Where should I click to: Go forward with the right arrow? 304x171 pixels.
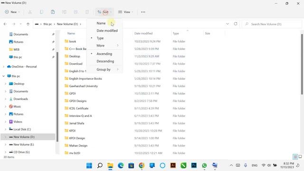click(14, 24)
